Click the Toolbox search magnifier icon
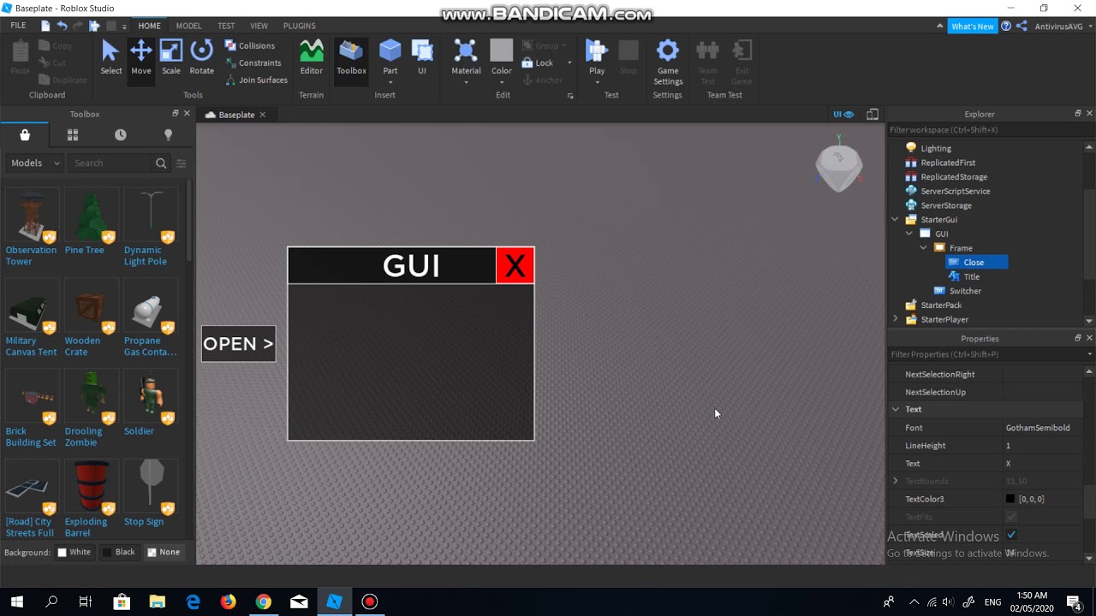Image resolution: width=1096 pixels, height=616 pixels. pyautogui.click(x=161, y=163)
